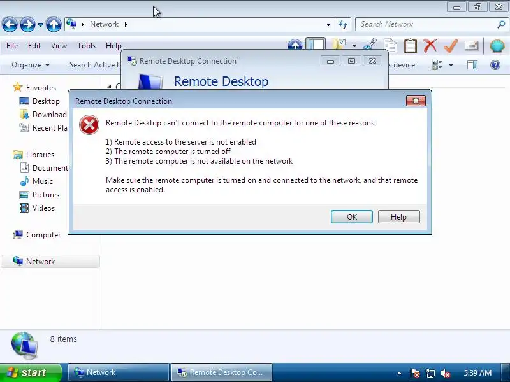Maximize the Remote Desktop Connection window
Image resolution: width=510 pixels, height=382 pixels.
point(351,61)
